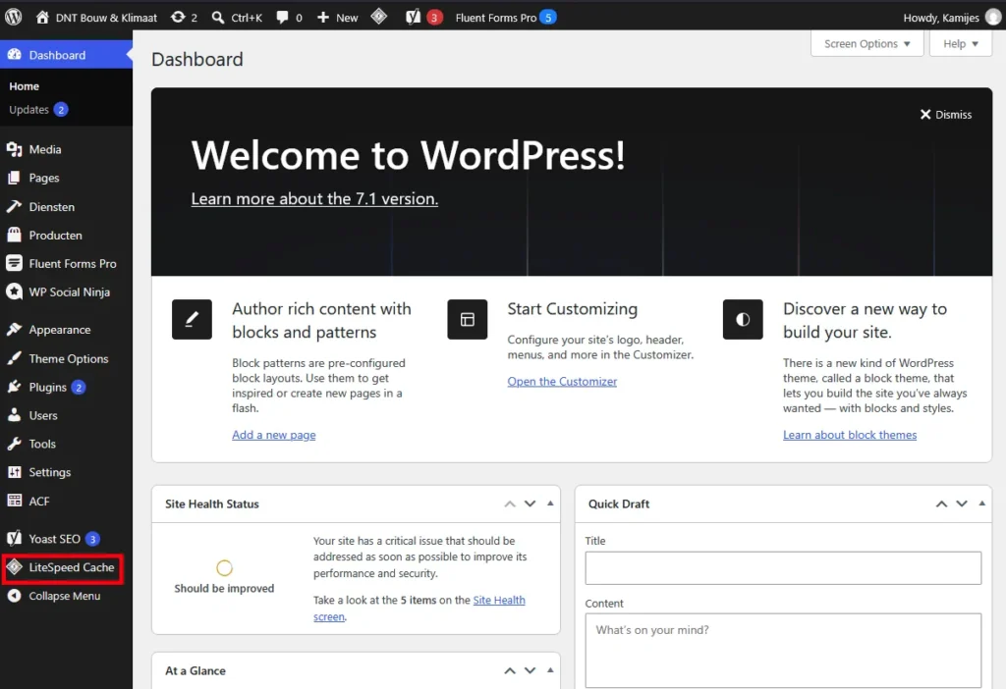Viewport: 1006px width, 689px height.
Task: Click the Diensten pin icon in sidebar
Action: (14, 206)
